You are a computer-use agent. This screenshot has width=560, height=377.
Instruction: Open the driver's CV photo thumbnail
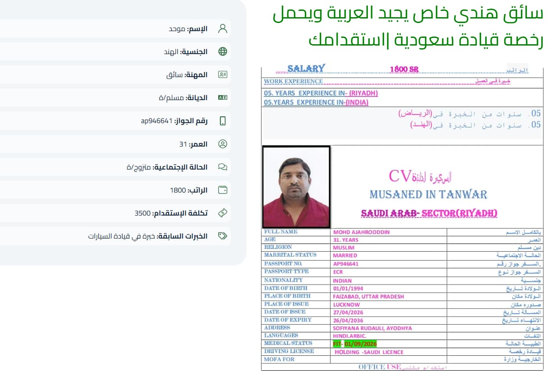(296, 187)
